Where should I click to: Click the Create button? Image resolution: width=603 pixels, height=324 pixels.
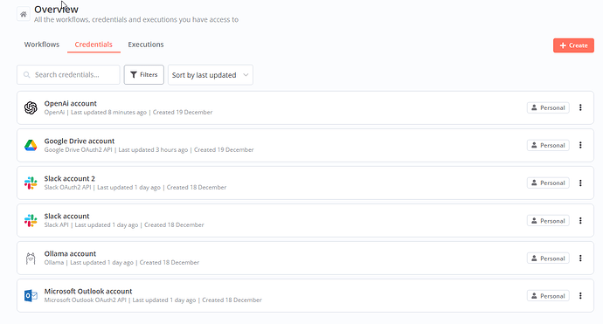573,45
